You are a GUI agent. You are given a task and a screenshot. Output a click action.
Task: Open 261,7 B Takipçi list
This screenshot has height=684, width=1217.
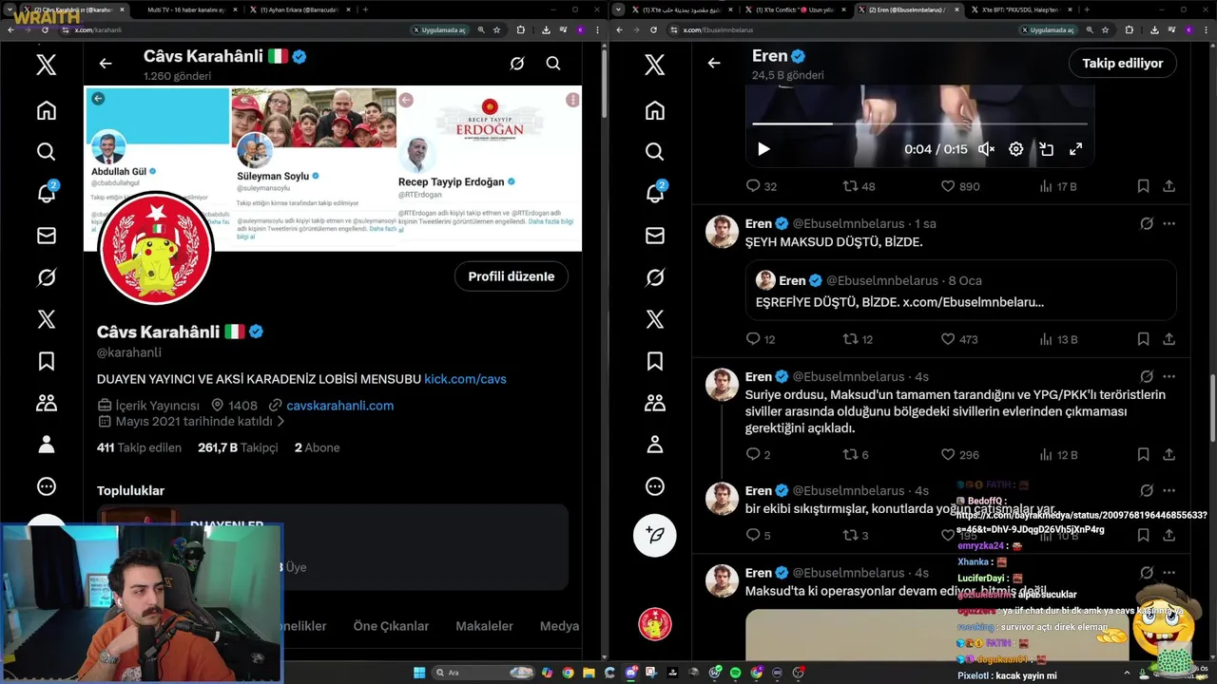pyautogui.click(x=238, y=447)
